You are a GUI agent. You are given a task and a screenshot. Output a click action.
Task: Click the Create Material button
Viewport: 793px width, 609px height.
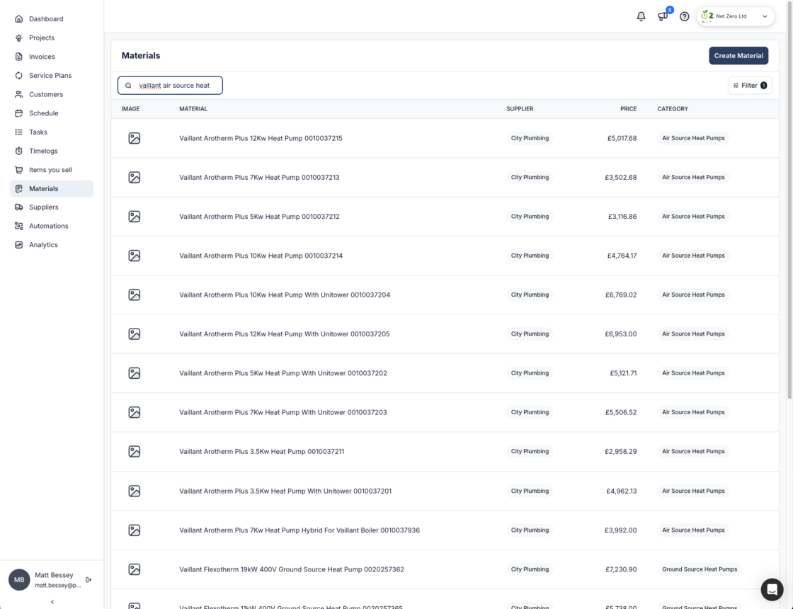(x=738, y=56)
